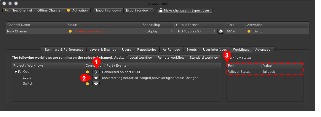
Task: Select the Logic workflow row
Action: 27,78
